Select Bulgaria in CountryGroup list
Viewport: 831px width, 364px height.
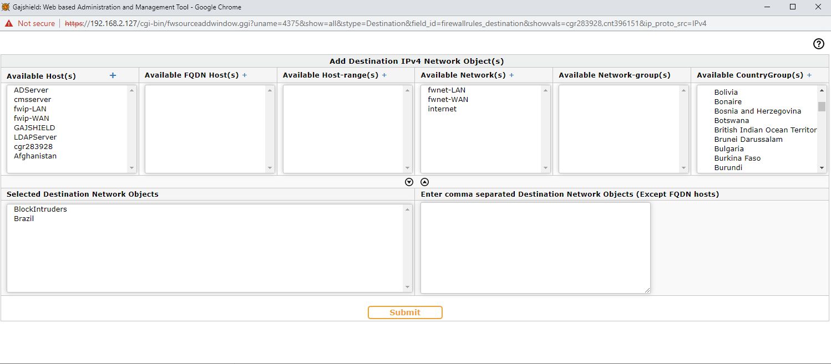click(x=729, y=148)
